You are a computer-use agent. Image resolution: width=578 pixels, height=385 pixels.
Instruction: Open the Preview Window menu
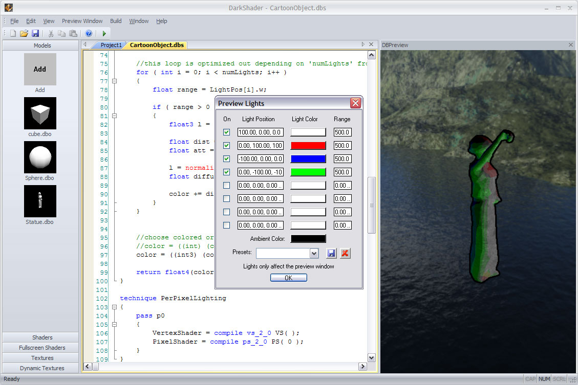click(82, 21)
